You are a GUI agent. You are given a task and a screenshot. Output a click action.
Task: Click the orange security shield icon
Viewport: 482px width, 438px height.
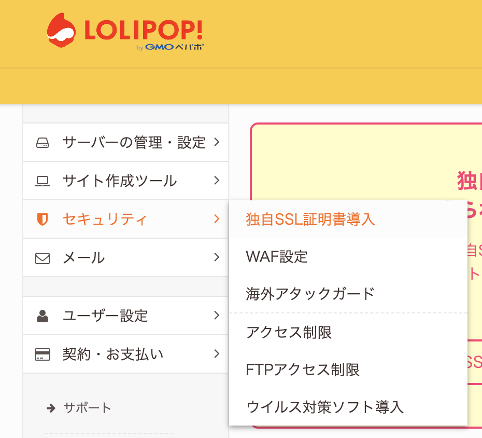pos(42,220)
